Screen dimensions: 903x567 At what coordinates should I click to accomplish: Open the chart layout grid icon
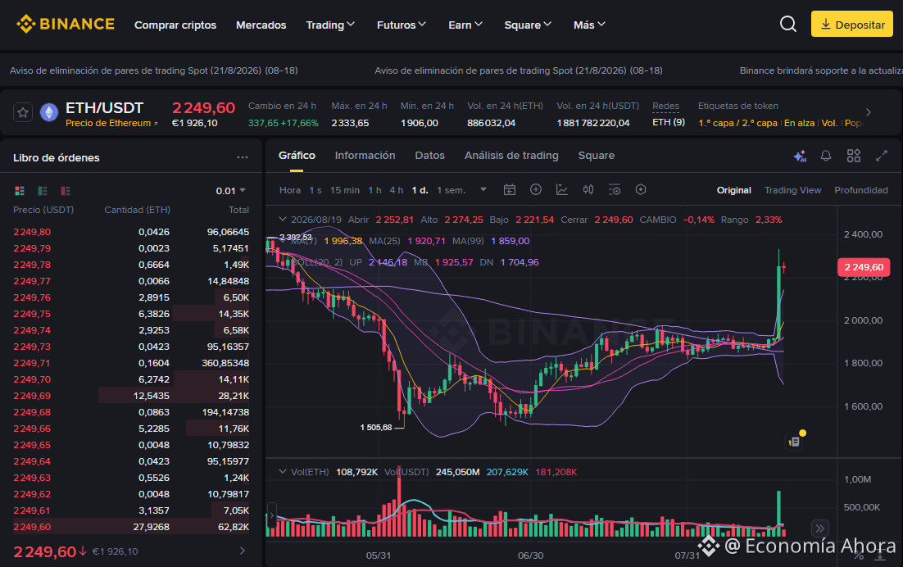pos(854,156)
